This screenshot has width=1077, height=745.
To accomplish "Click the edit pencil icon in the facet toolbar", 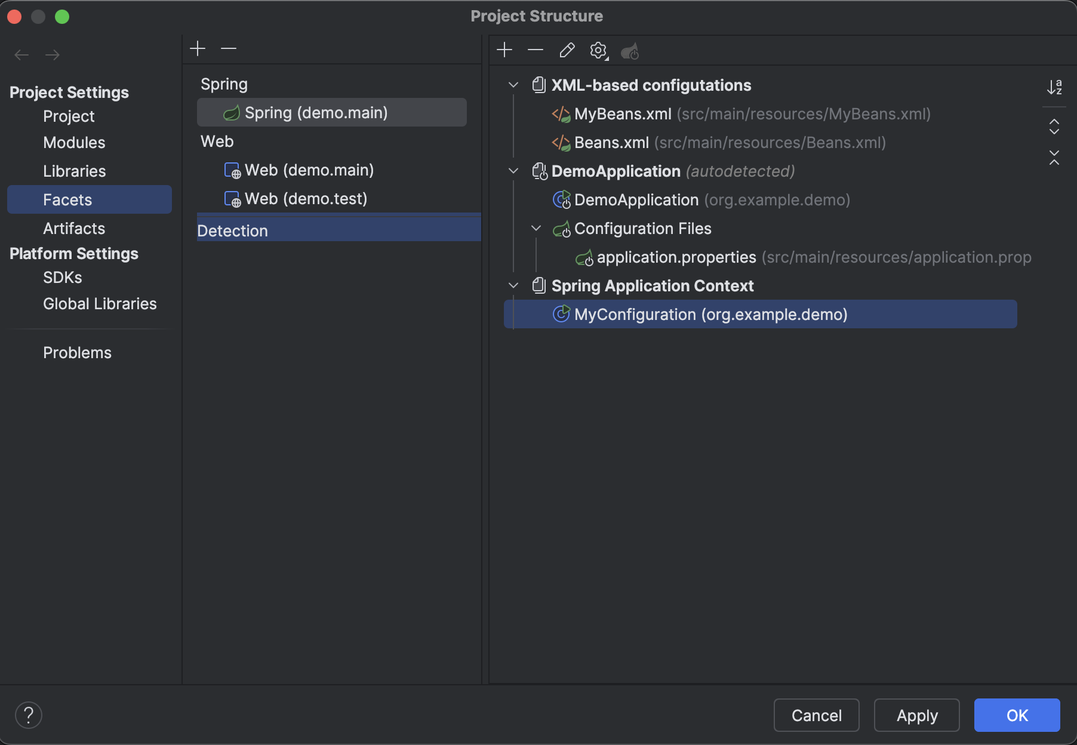I will (x=567, y=51).
